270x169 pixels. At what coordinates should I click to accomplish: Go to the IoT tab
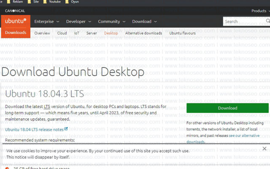pos(77,33)
